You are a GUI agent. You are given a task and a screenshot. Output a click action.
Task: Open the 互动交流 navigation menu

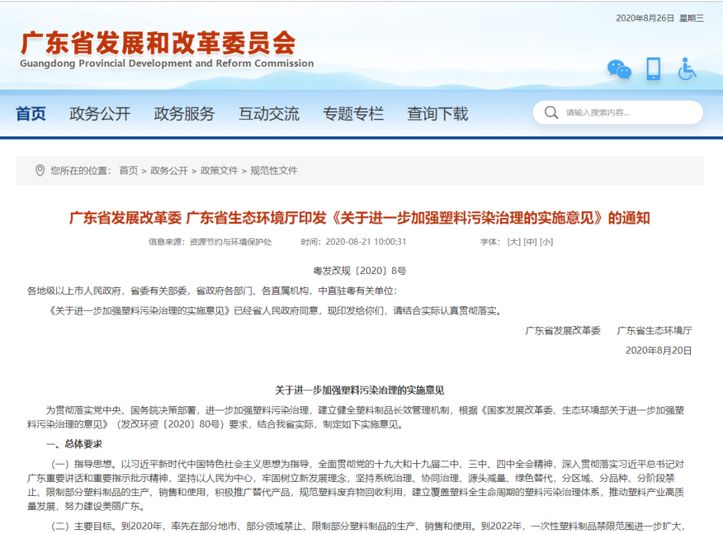269,113
